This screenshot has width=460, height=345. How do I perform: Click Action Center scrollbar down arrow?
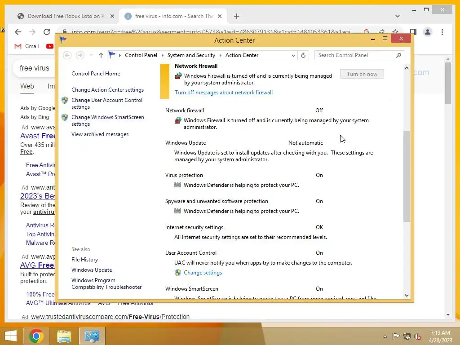pyautogui.click(x=407, y=296)
